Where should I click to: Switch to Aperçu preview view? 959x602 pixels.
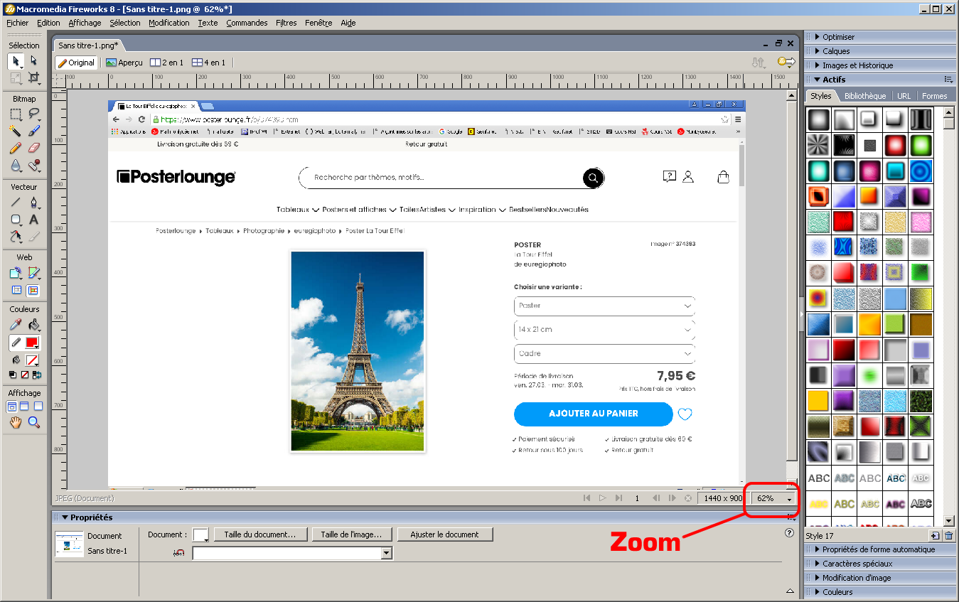[124, 63]
